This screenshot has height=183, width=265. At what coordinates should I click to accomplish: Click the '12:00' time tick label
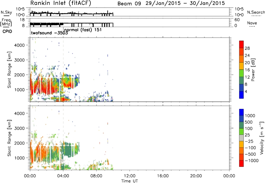(130, 176)
